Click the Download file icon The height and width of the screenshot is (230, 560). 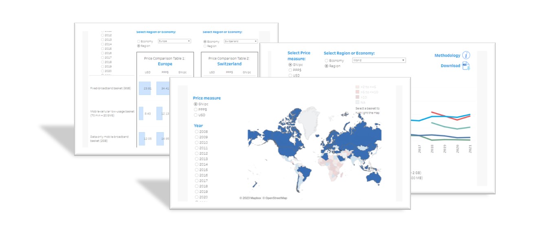[x=466, y=66]
